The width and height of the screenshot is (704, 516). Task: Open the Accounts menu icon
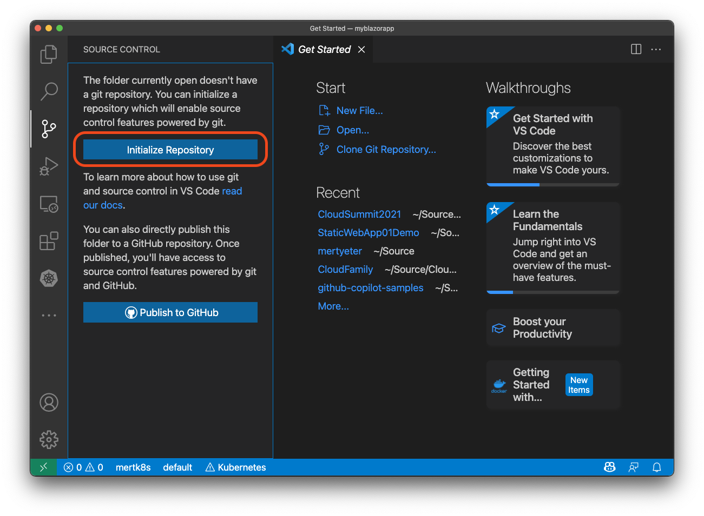49,403
